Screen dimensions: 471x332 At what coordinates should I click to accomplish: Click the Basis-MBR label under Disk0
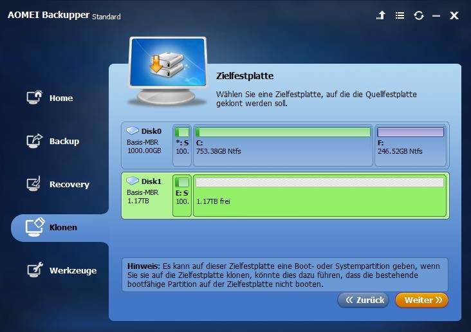click(142, 142)
